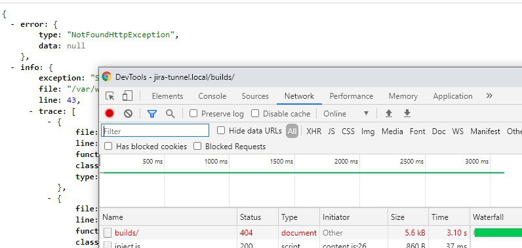Click the "NotFoundHttpException" string value
The image size is (522, 248).
(120, 35)
